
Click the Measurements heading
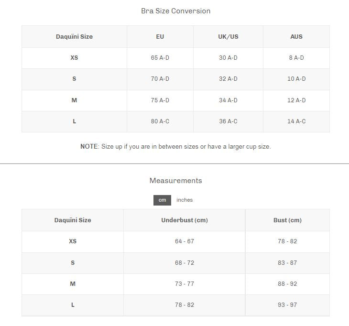click(175, 181)
